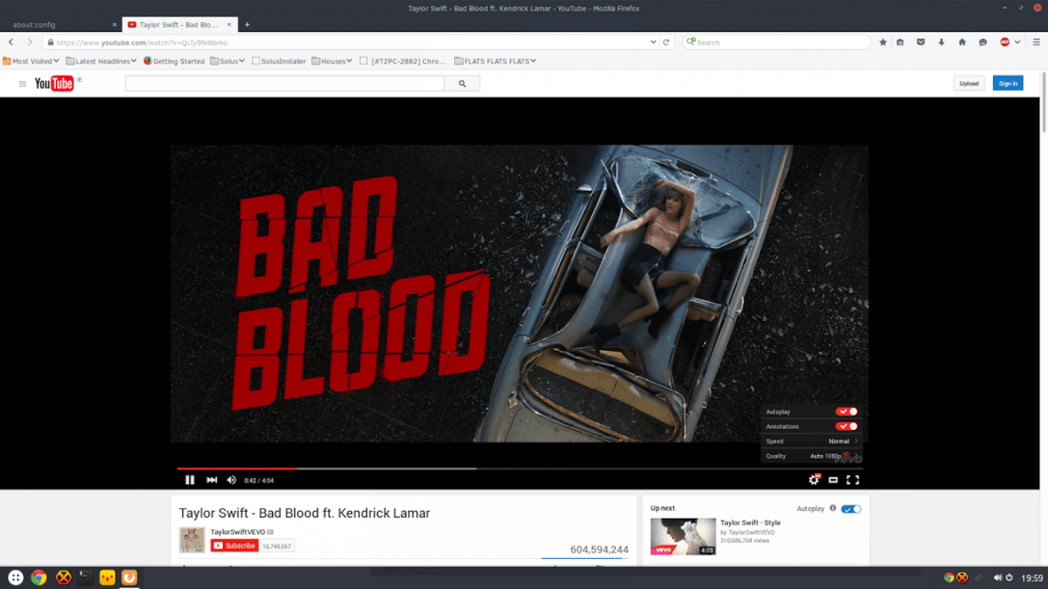Toggle Autoplay in player settings menu
The height and width of the screenshot is (589, 1048).
point(846,412)
